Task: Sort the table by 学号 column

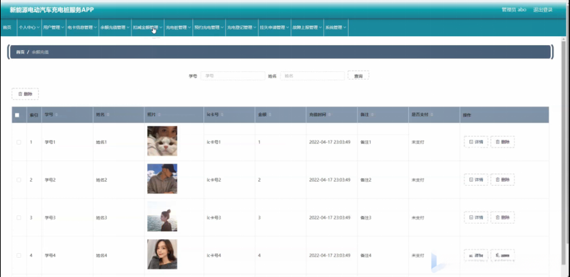Action: [56, 115]
